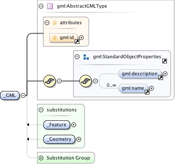The width and height of the screenshot is (175, 165).
Task: Select the _Geometry element node
Action: pos(59,139)
